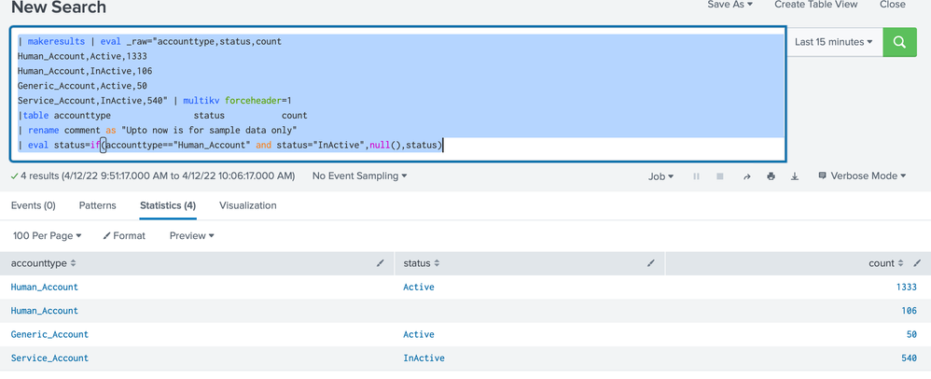The width and height of the screenshot is (931, 379).
Task: Switch to the Patterns tab
Action: (97, 205)
